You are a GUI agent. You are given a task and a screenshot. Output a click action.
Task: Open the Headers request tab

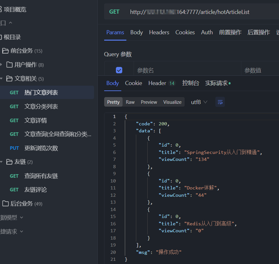point(159,32)
